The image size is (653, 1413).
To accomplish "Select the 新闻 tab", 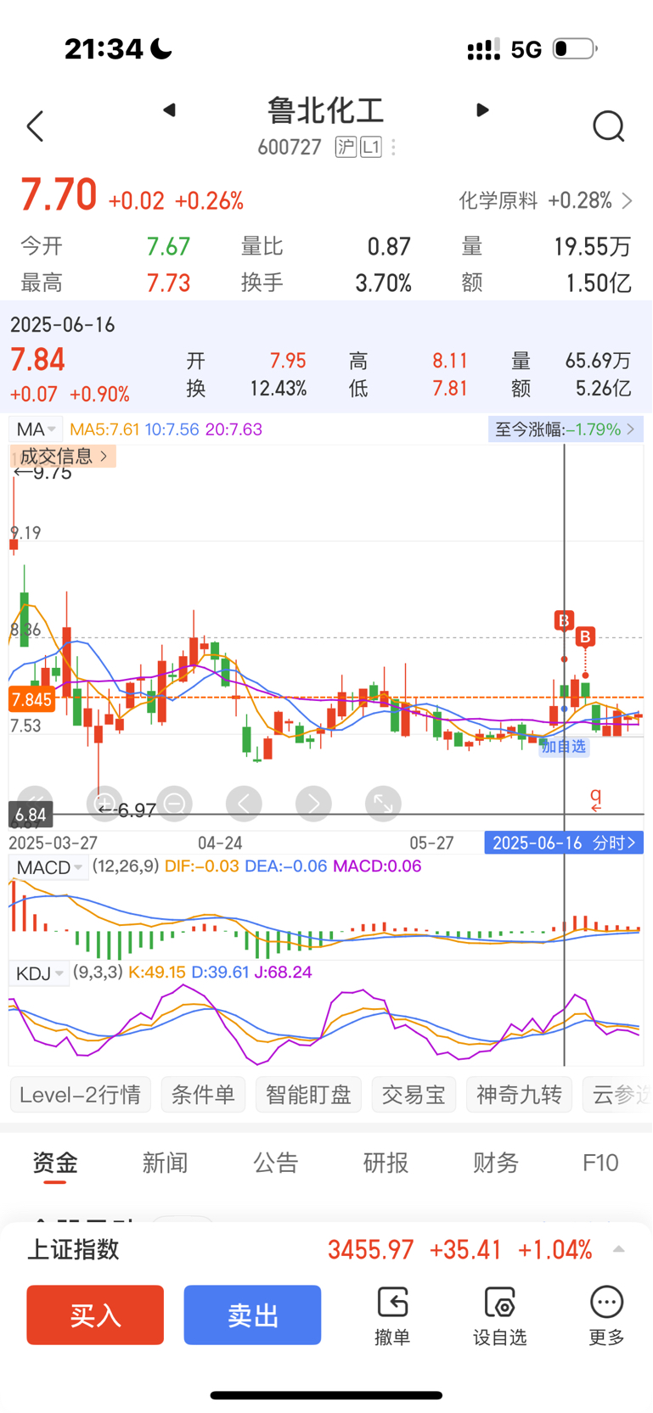I will [165, 1163].
